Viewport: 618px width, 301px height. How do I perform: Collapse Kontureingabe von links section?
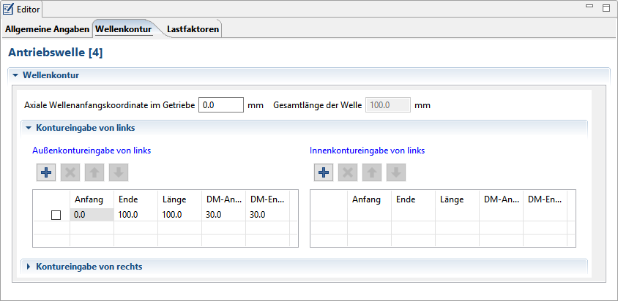click(x=29, y=128)
